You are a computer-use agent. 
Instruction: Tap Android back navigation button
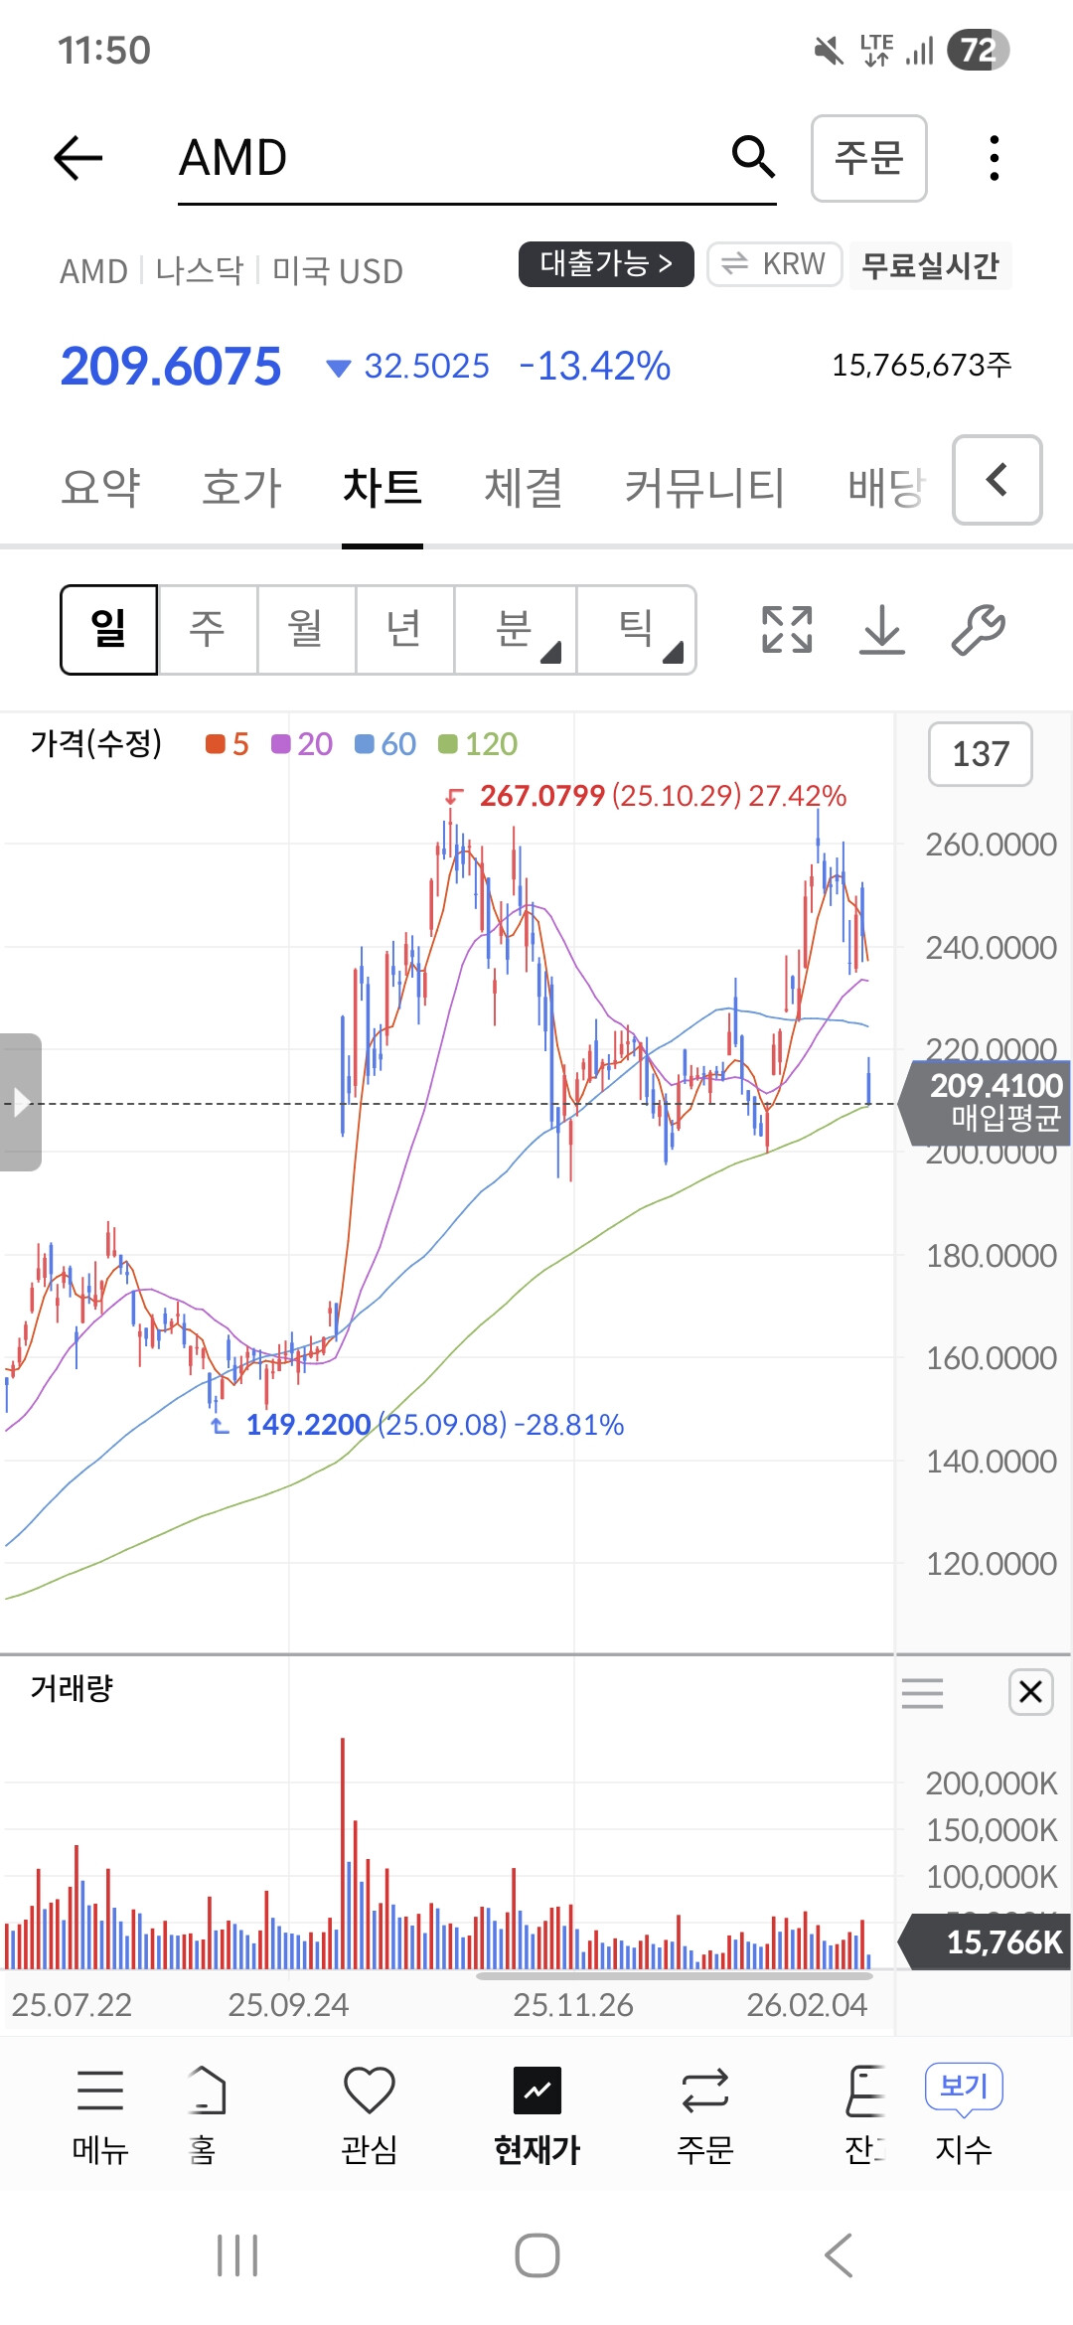(x=839, y=2255)
